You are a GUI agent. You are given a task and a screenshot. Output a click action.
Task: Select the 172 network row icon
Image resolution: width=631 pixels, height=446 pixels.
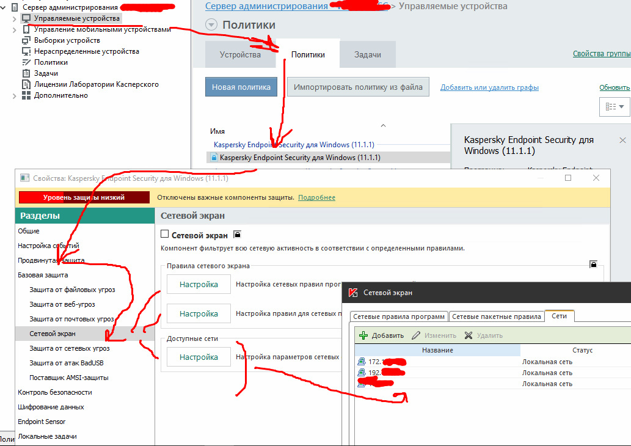[362, 362]
